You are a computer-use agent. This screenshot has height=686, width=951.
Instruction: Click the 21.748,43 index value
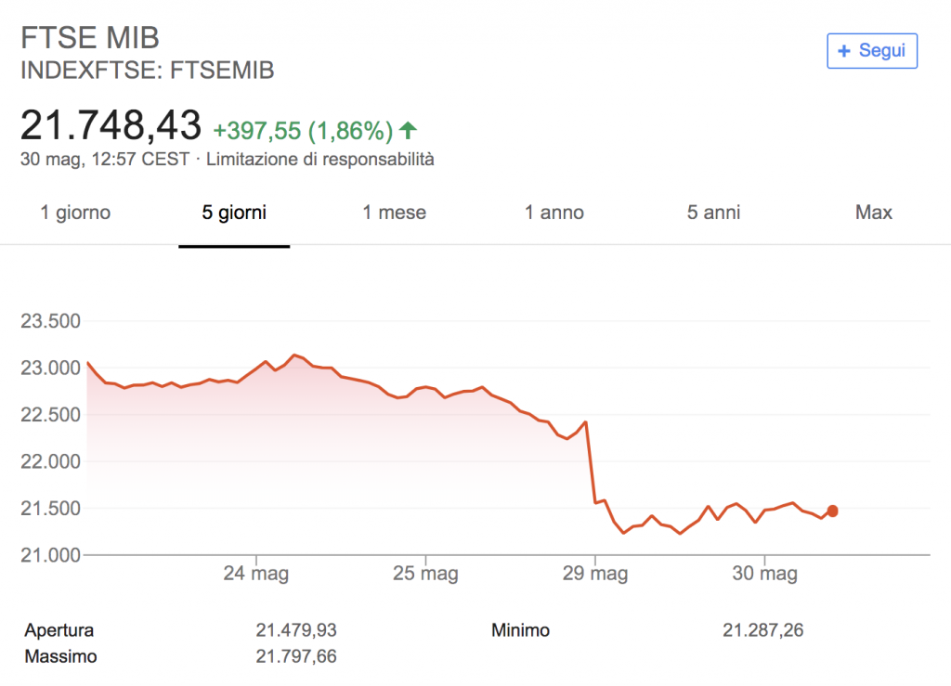(x=111, y=125)
